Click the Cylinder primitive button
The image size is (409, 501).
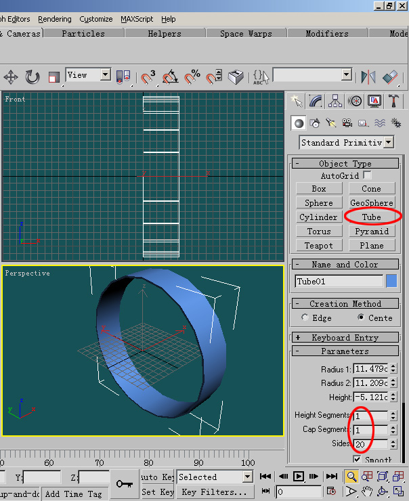click(319, 217)
